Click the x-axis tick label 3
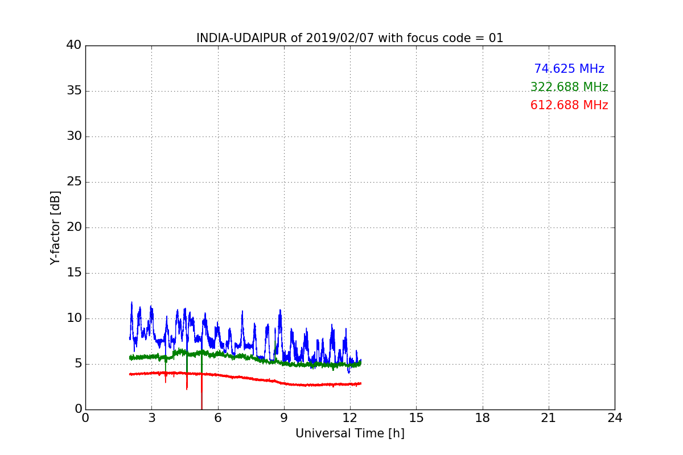The height and width of the screenshot is (455, 683). click(151, 418)
